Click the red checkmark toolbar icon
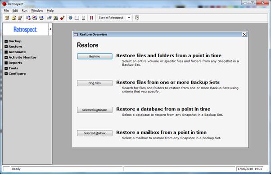 point(63,18)
